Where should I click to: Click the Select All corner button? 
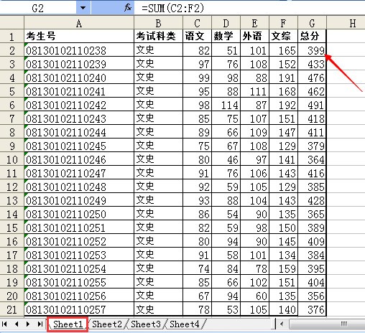(x=11, y=23)
